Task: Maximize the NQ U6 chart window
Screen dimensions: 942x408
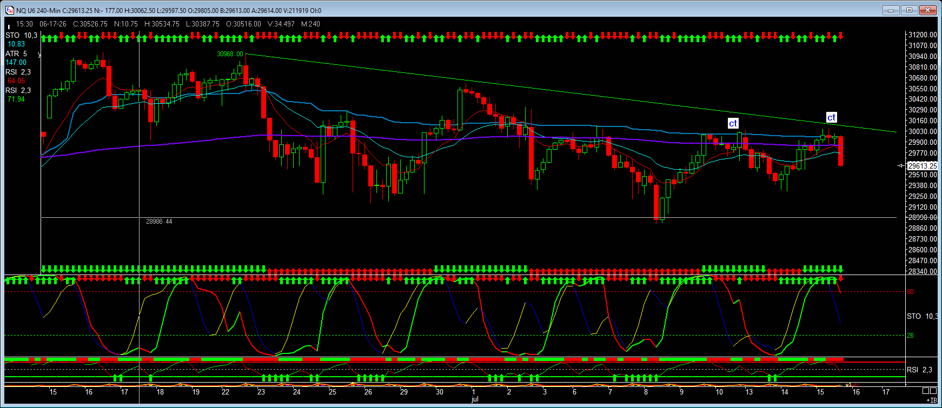Action: point(910,10)
